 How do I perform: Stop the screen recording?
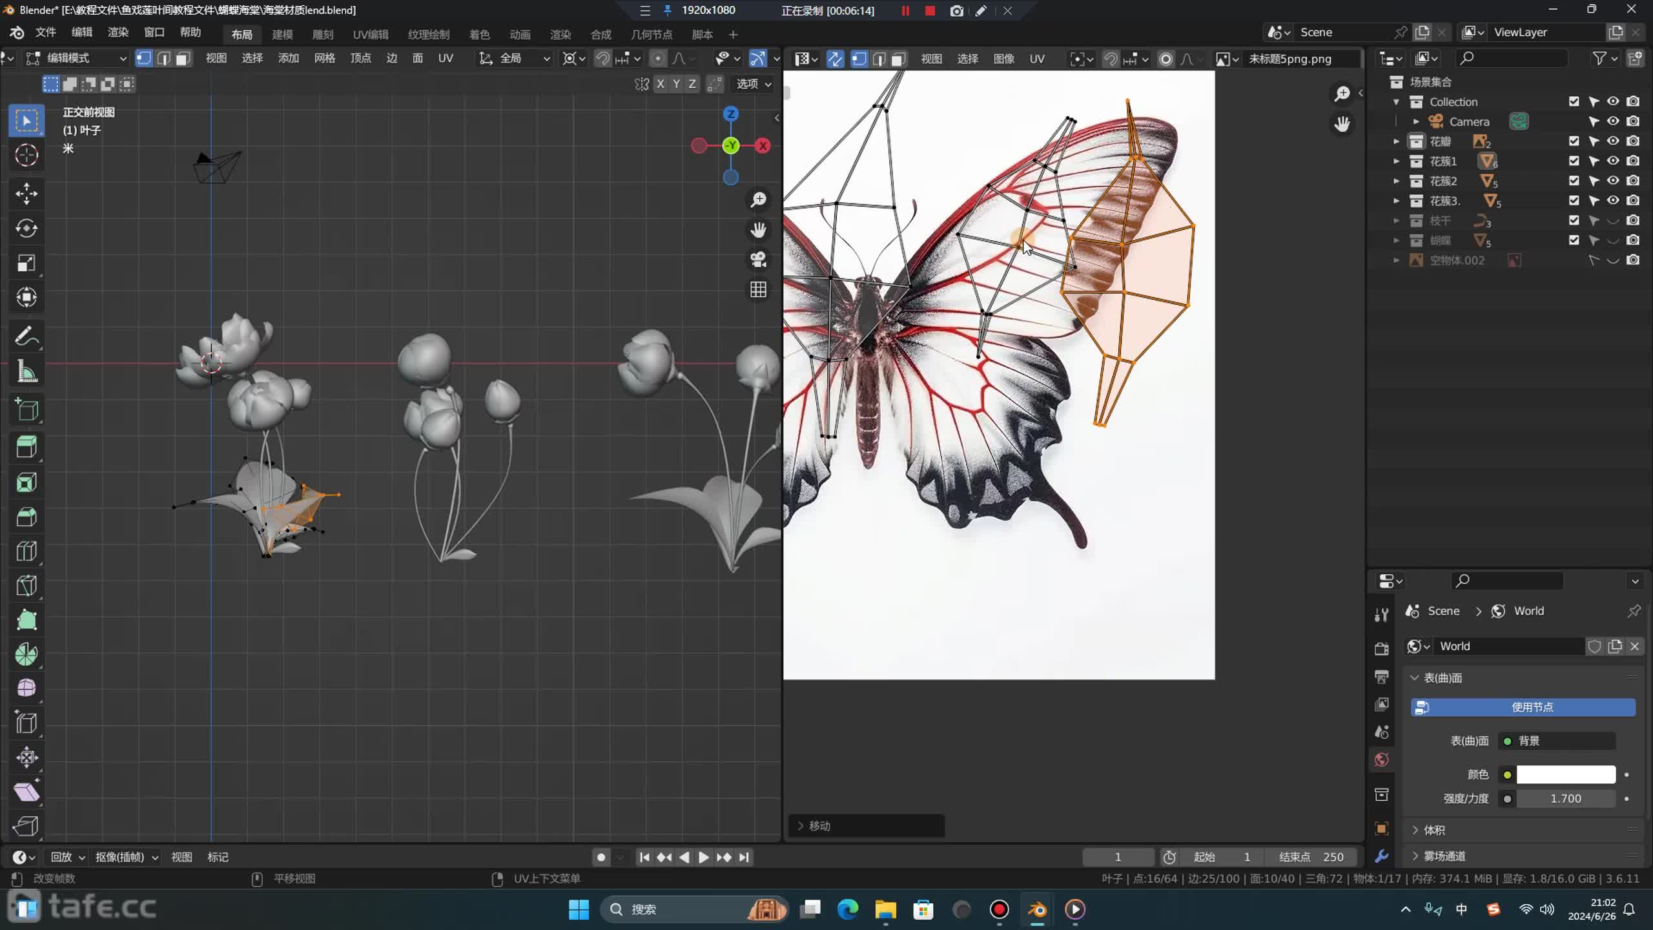tap(930, 11)
